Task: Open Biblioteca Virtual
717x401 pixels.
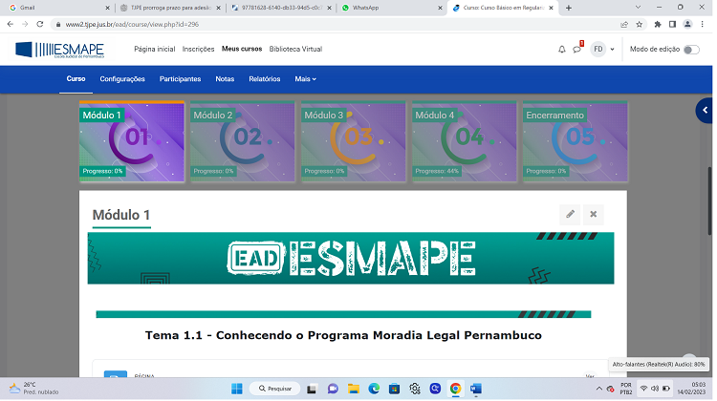Action: [297, 50]
